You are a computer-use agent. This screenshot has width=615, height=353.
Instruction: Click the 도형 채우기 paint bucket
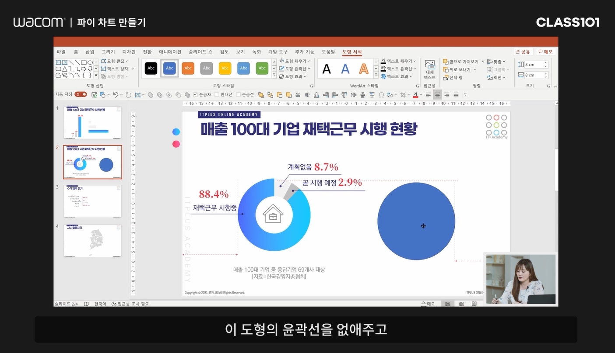[x=281, y=61]
